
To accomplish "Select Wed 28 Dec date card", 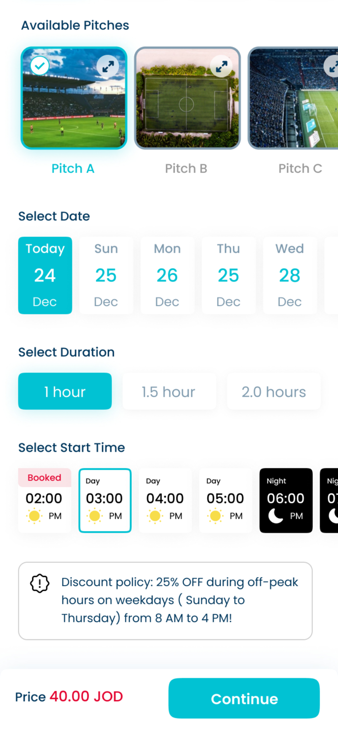I will [x=289, y=275].
